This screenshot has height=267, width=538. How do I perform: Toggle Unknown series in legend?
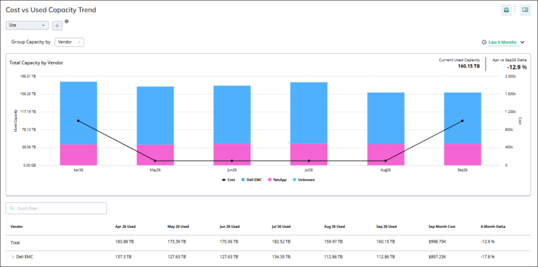pos(303,180)
